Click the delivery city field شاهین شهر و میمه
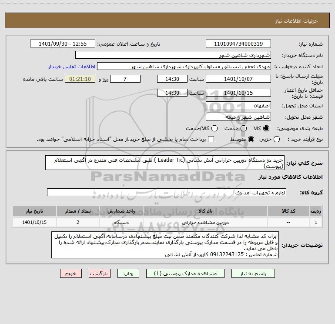Viewport: 335px width, 324px height. (x=238, y=117)
